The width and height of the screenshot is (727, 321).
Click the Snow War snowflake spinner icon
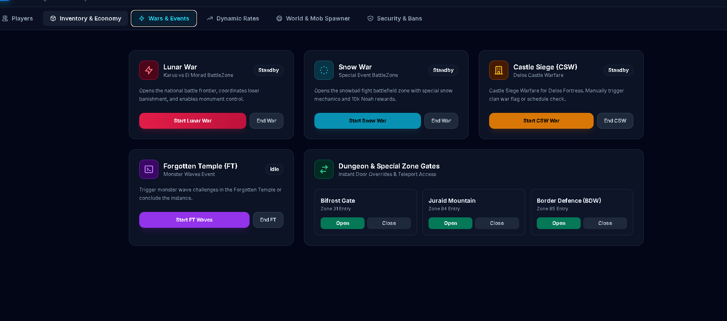(x=324, y=70)
